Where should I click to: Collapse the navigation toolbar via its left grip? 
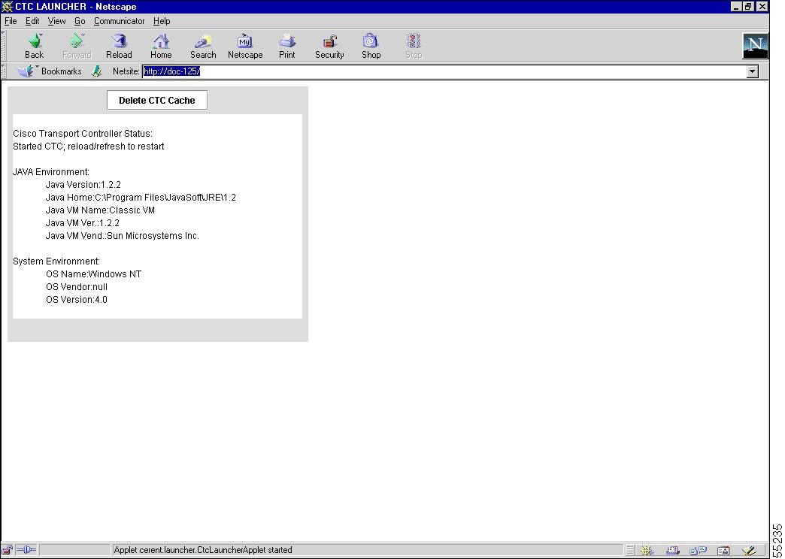click(x=4, y=46)
